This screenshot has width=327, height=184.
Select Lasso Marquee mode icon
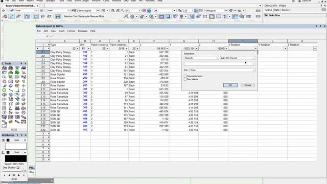tap(43, 16)
